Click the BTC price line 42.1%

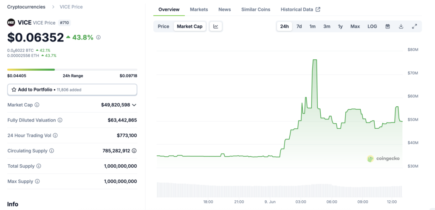click(29, 50)
